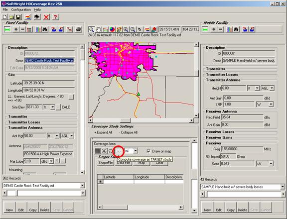The image size is (287, 219).
Task: Open the Sens unit uV dropdown
Action: coord(271,164)
